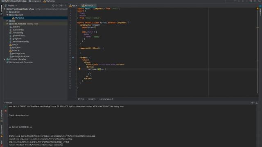262x147 pixels.
Task: Click the Terminal panel title tab
Action: click(8, 102)
